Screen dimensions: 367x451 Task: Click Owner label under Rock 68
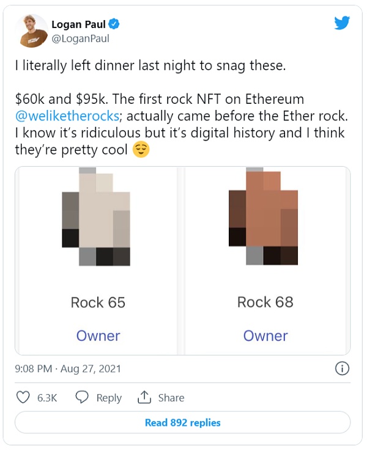tap(265, 335)
